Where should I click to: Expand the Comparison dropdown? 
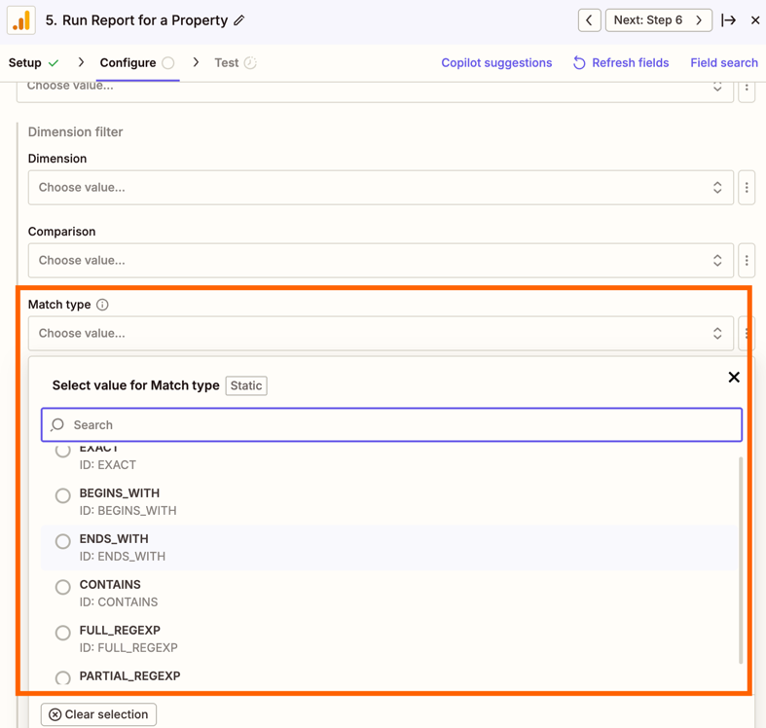click(x=380, y=261)
